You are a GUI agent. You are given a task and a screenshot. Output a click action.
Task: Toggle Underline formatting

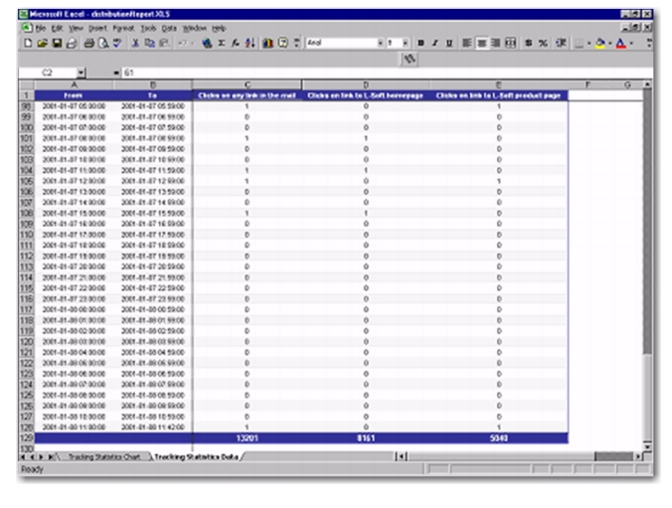[x=449, y=44]
